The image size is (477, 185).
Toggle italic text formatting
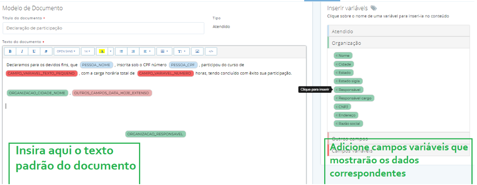point(22,51)
